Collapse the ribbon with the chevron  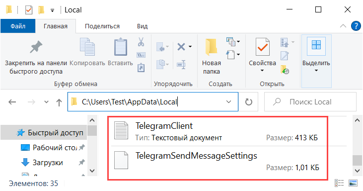pos(343,26)
